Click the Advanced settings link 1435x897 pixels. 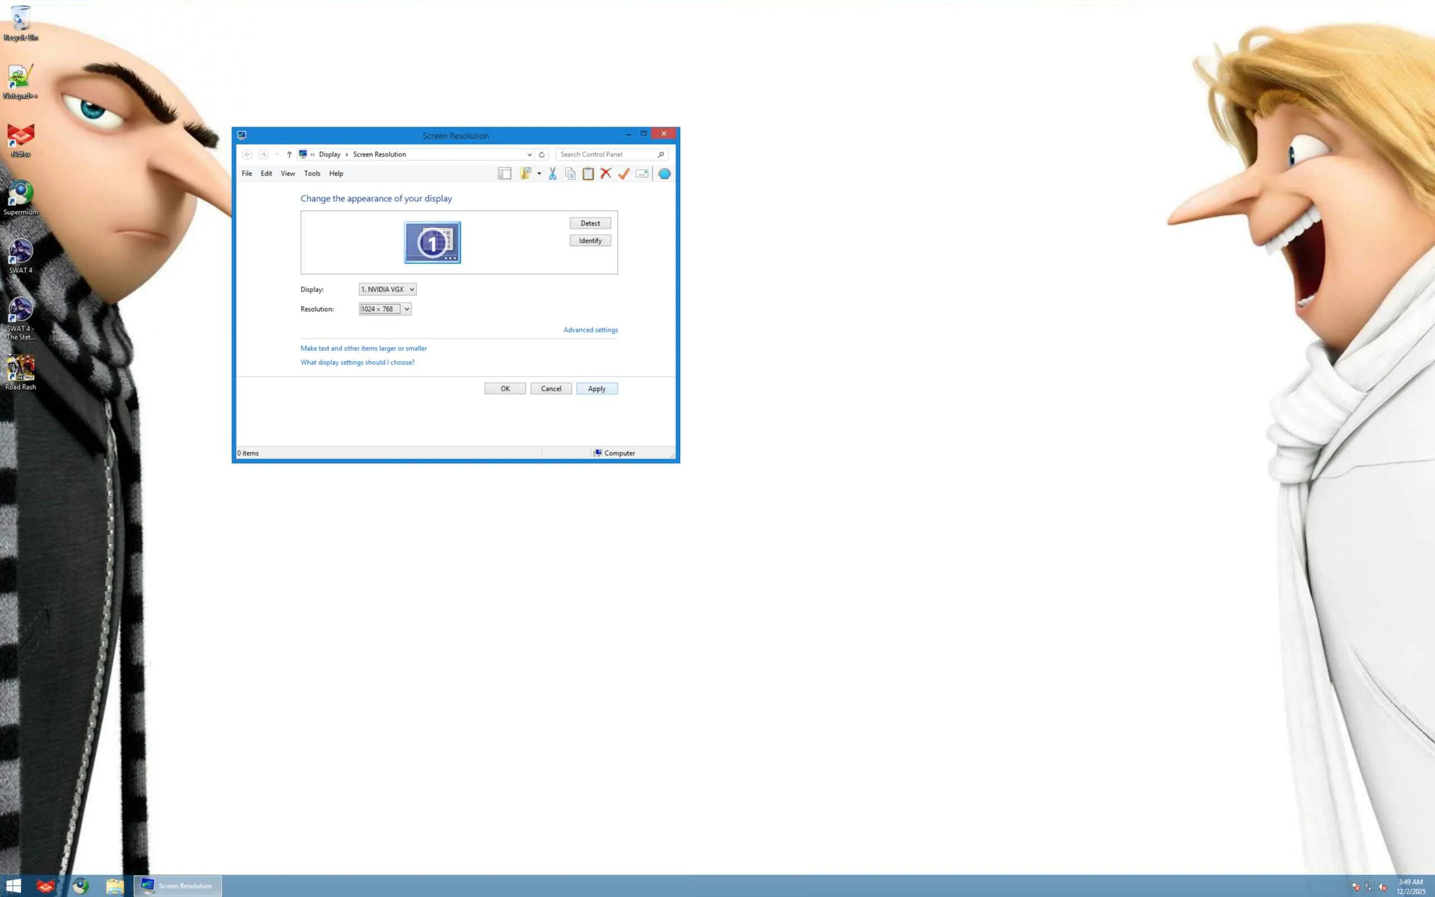[x=590, y=330]
